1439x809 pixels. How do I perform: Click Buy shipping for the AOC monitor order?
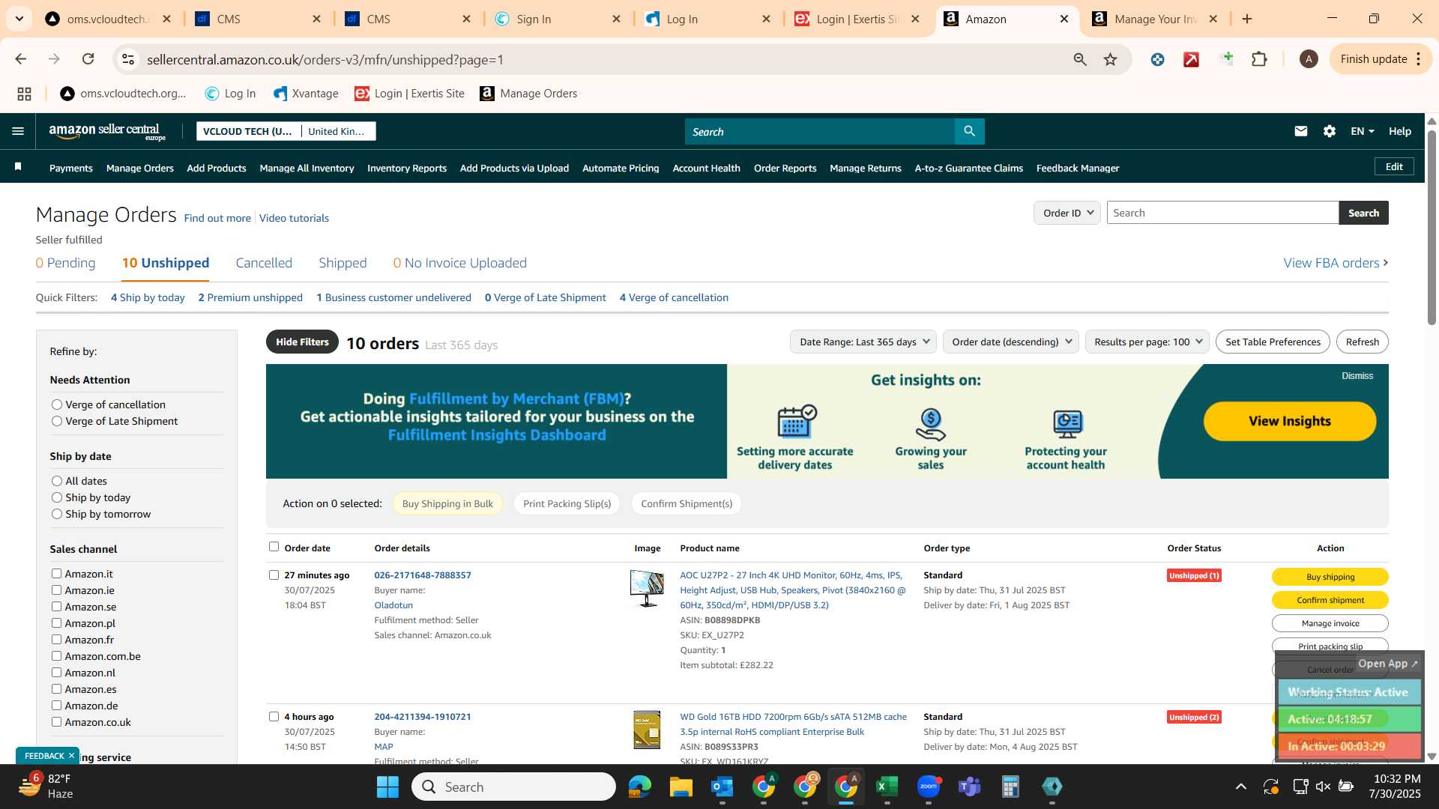click(x=1330, y=577)
